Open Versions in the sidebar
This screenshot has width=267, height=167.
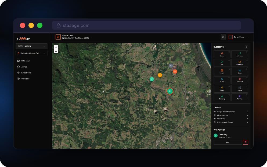(25, 79)
